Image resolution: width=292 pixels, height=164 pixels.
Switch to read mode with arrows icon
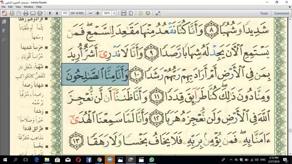click(158, 13)
